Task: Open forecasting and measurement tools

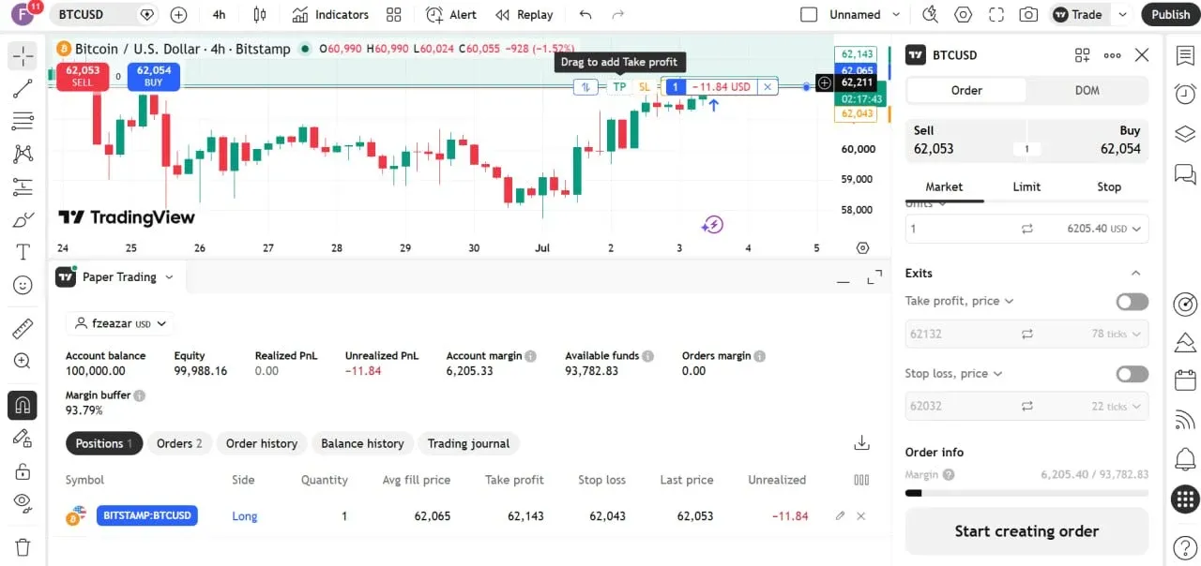Action: point(23,187)
